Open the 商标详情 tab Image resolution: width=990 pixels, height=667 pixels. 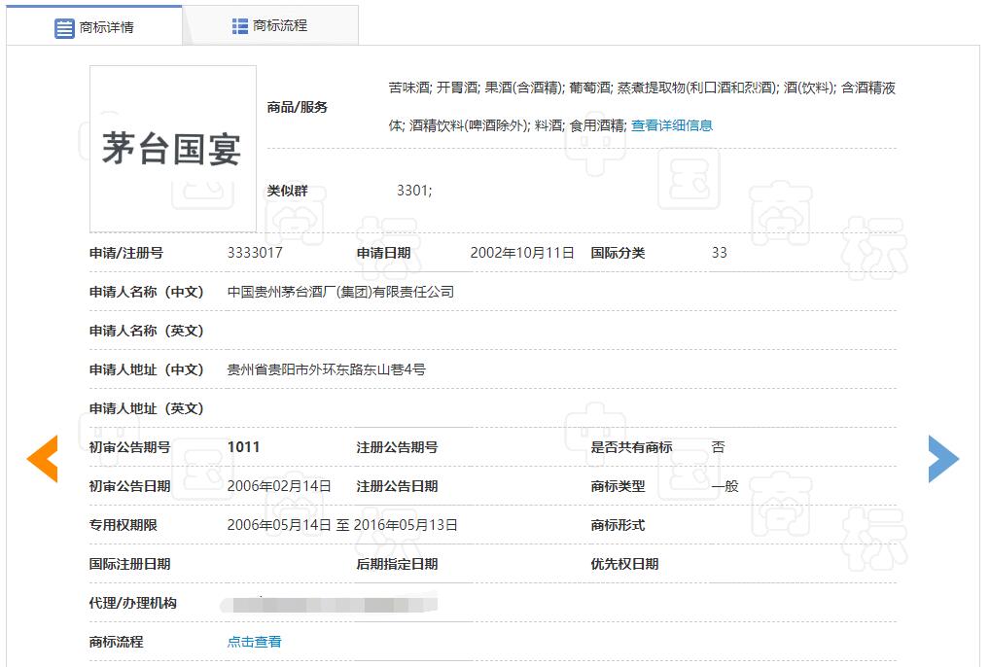pyautogui.click(x=94, y=26)
